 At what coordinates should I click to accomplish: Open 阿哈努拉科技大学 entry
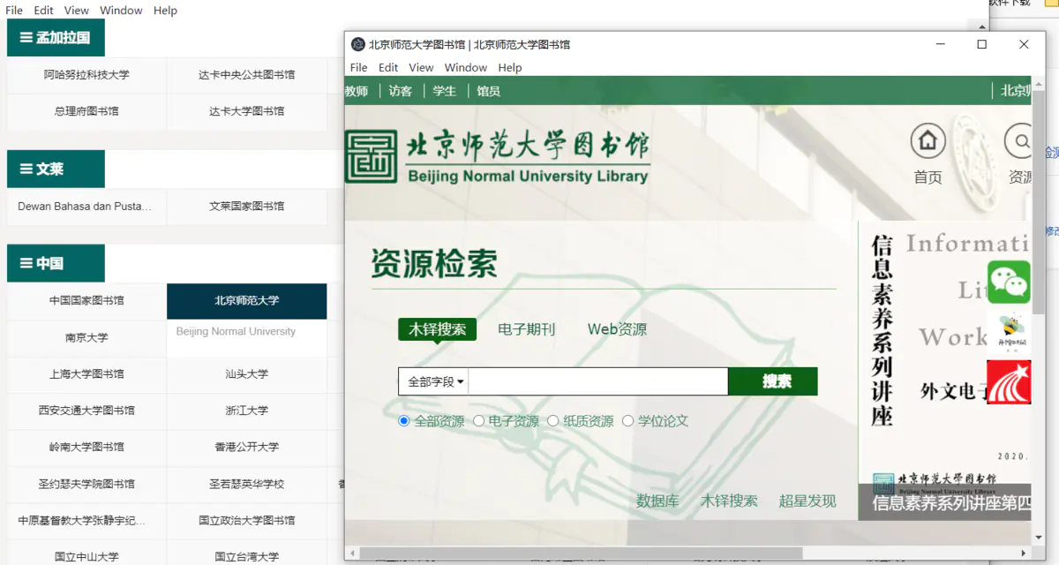(86, 75)
